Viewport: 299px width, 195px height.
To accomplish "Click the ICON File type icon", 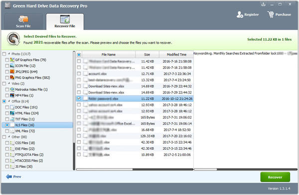I will (12, 66).
